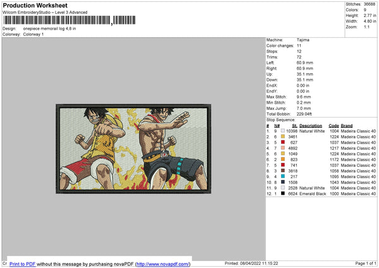Click the Trims value 72
Image resolution: width=379 pixels, height=268 pixels.
point(299,57)
